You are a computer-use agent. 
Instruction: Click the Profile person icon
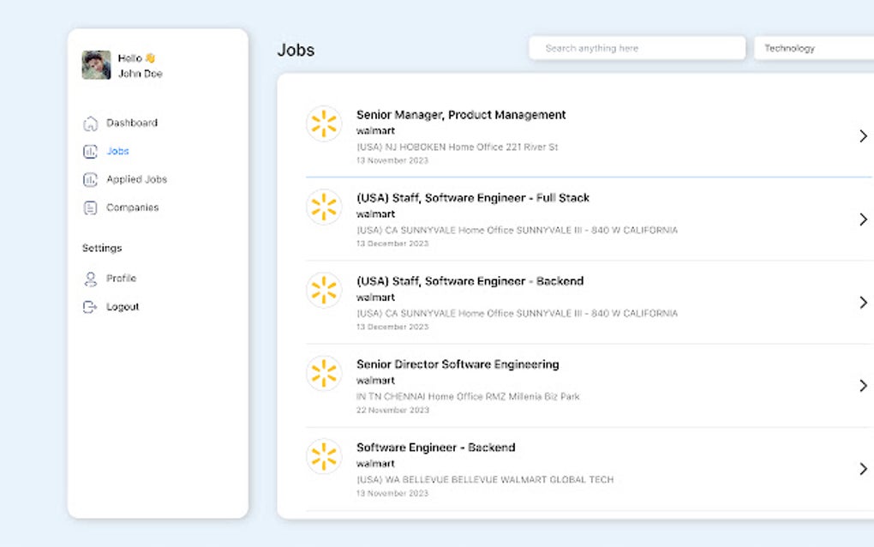pos(90,279)
